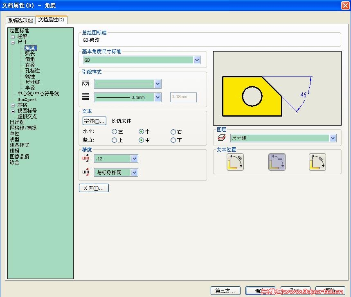Select the aligned broken-leader text position icon

[317, 162]
